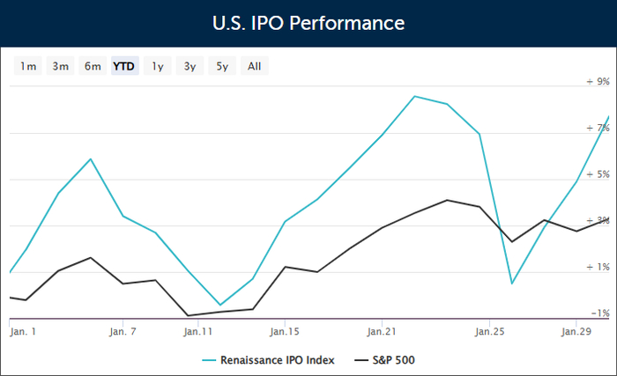Select the 1m time range
Image resolution: width=617 pixels, height=376 pixels.
click(29, 66)
